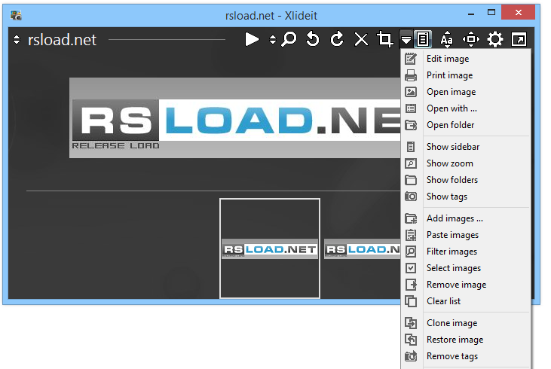The height and width of the screenshot is (369, 551).
Task: Click the picture icon beside Open image
Action: click(411, 92)
